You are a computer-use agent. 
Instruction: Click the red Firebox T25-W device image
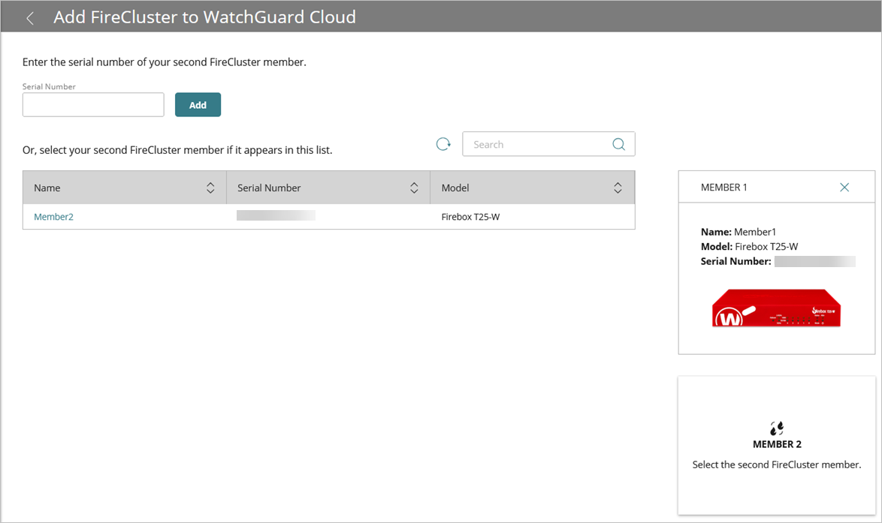click(776, 308)
